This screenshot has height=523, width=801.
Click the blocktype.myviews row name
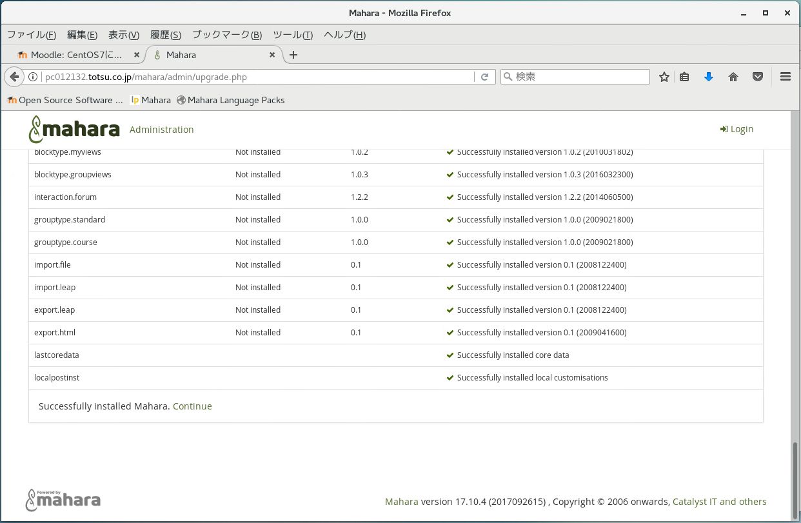[68, 152]
